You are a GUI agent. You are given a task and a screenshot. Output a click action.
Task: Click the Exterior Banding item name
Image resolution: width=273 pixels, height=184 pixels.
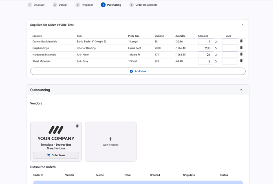(86, 48)
